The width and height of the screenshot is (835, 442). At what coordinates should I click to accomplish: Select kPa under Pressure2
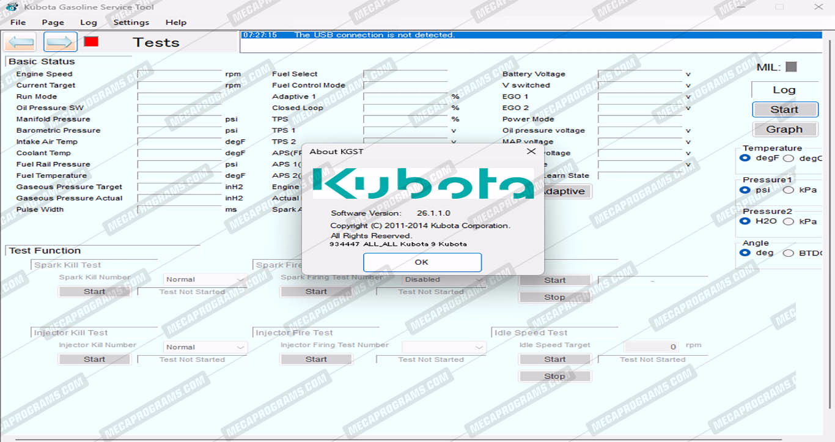[789, 221]
